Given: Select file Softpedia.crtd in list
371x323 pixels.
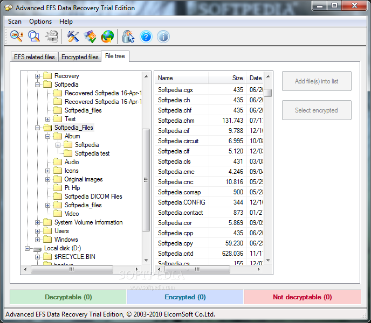Looking at the screenshot, I should [176, 254].
